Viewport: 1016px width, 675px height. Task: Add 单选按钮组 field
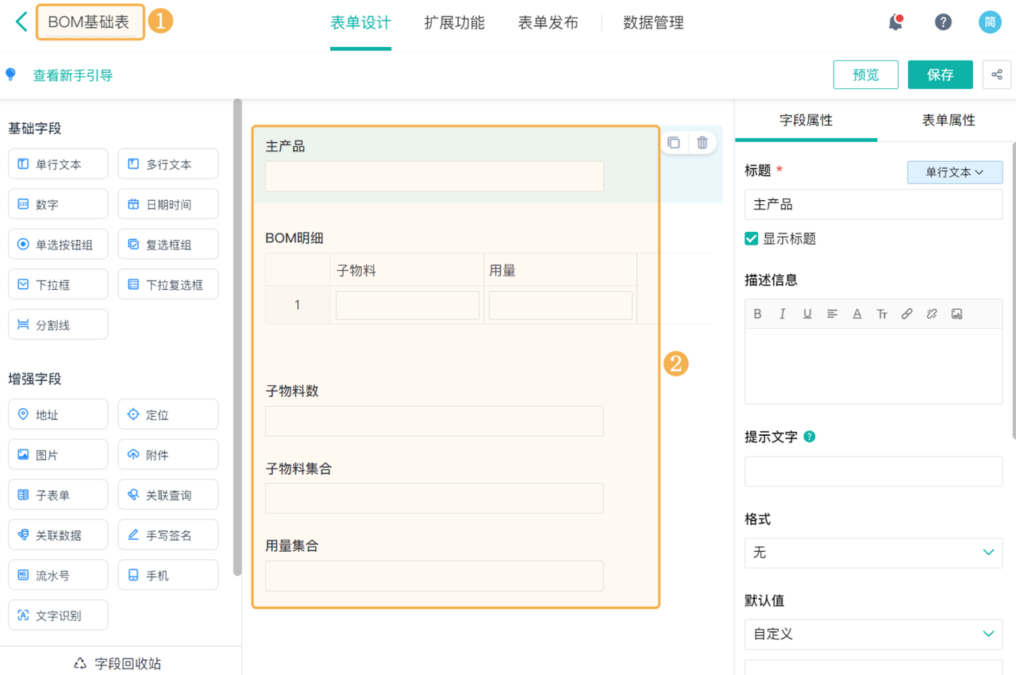coord(58,245)
